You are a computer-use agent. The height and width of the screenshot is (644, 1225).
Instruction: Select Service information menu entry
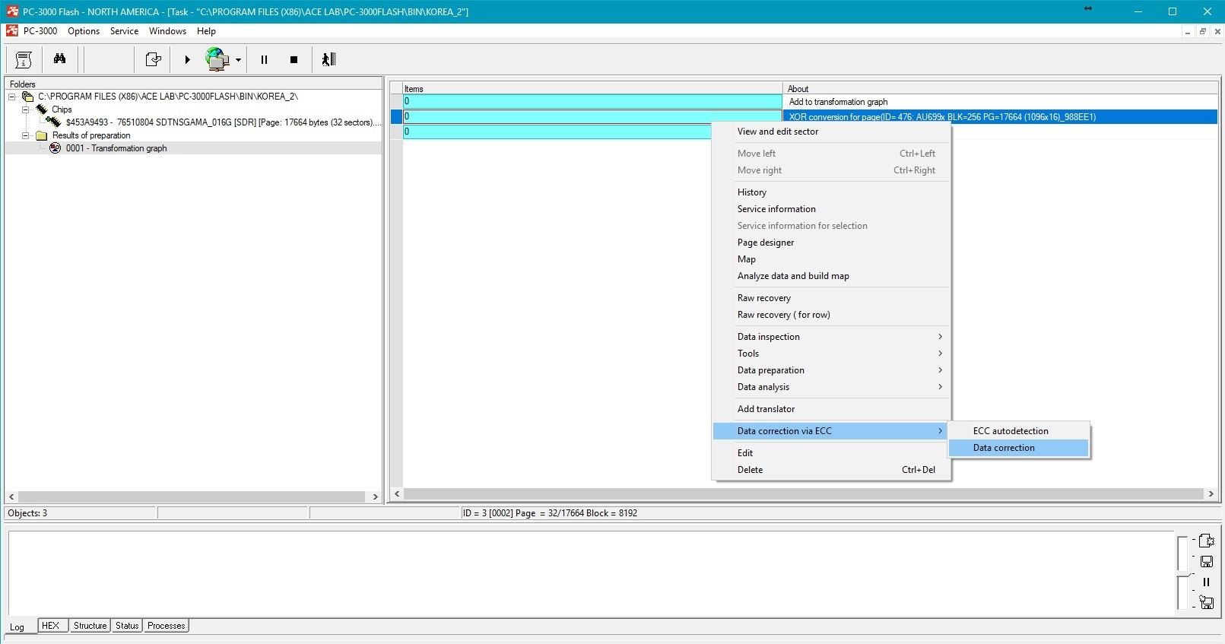click(x=831, y=209)
